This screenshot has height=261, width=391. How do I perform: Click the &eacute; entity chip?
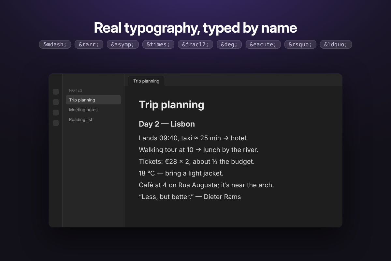point(263,44)
